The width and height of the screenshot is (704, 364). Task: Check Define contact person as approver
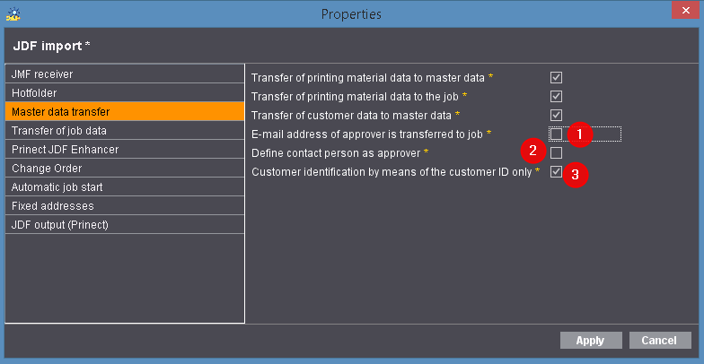(556, 152)
